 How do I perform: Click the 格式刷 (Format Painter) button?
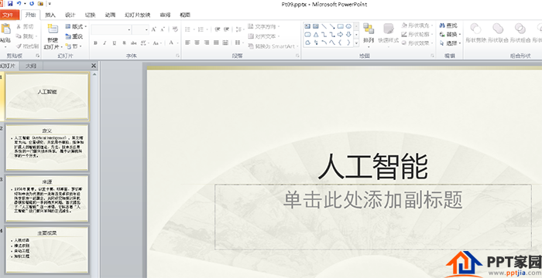[27, 46]
